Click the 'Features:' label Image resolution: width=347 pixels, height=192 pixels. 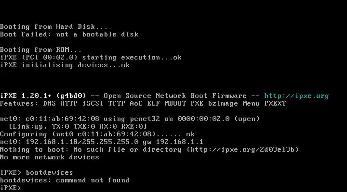tap(19, 103)
